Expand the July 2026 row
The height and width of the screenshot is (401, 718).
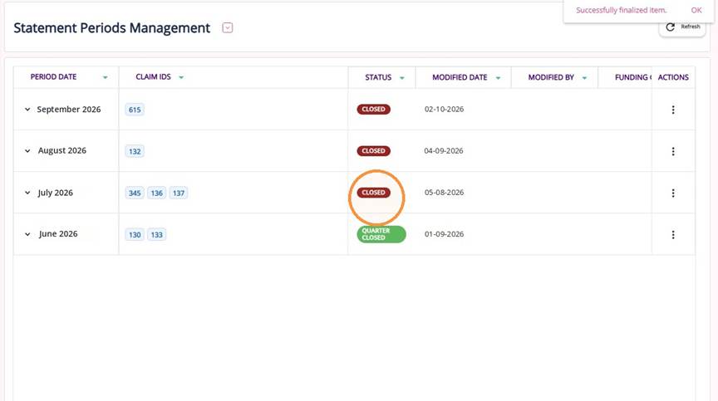[x=27, y=193]
